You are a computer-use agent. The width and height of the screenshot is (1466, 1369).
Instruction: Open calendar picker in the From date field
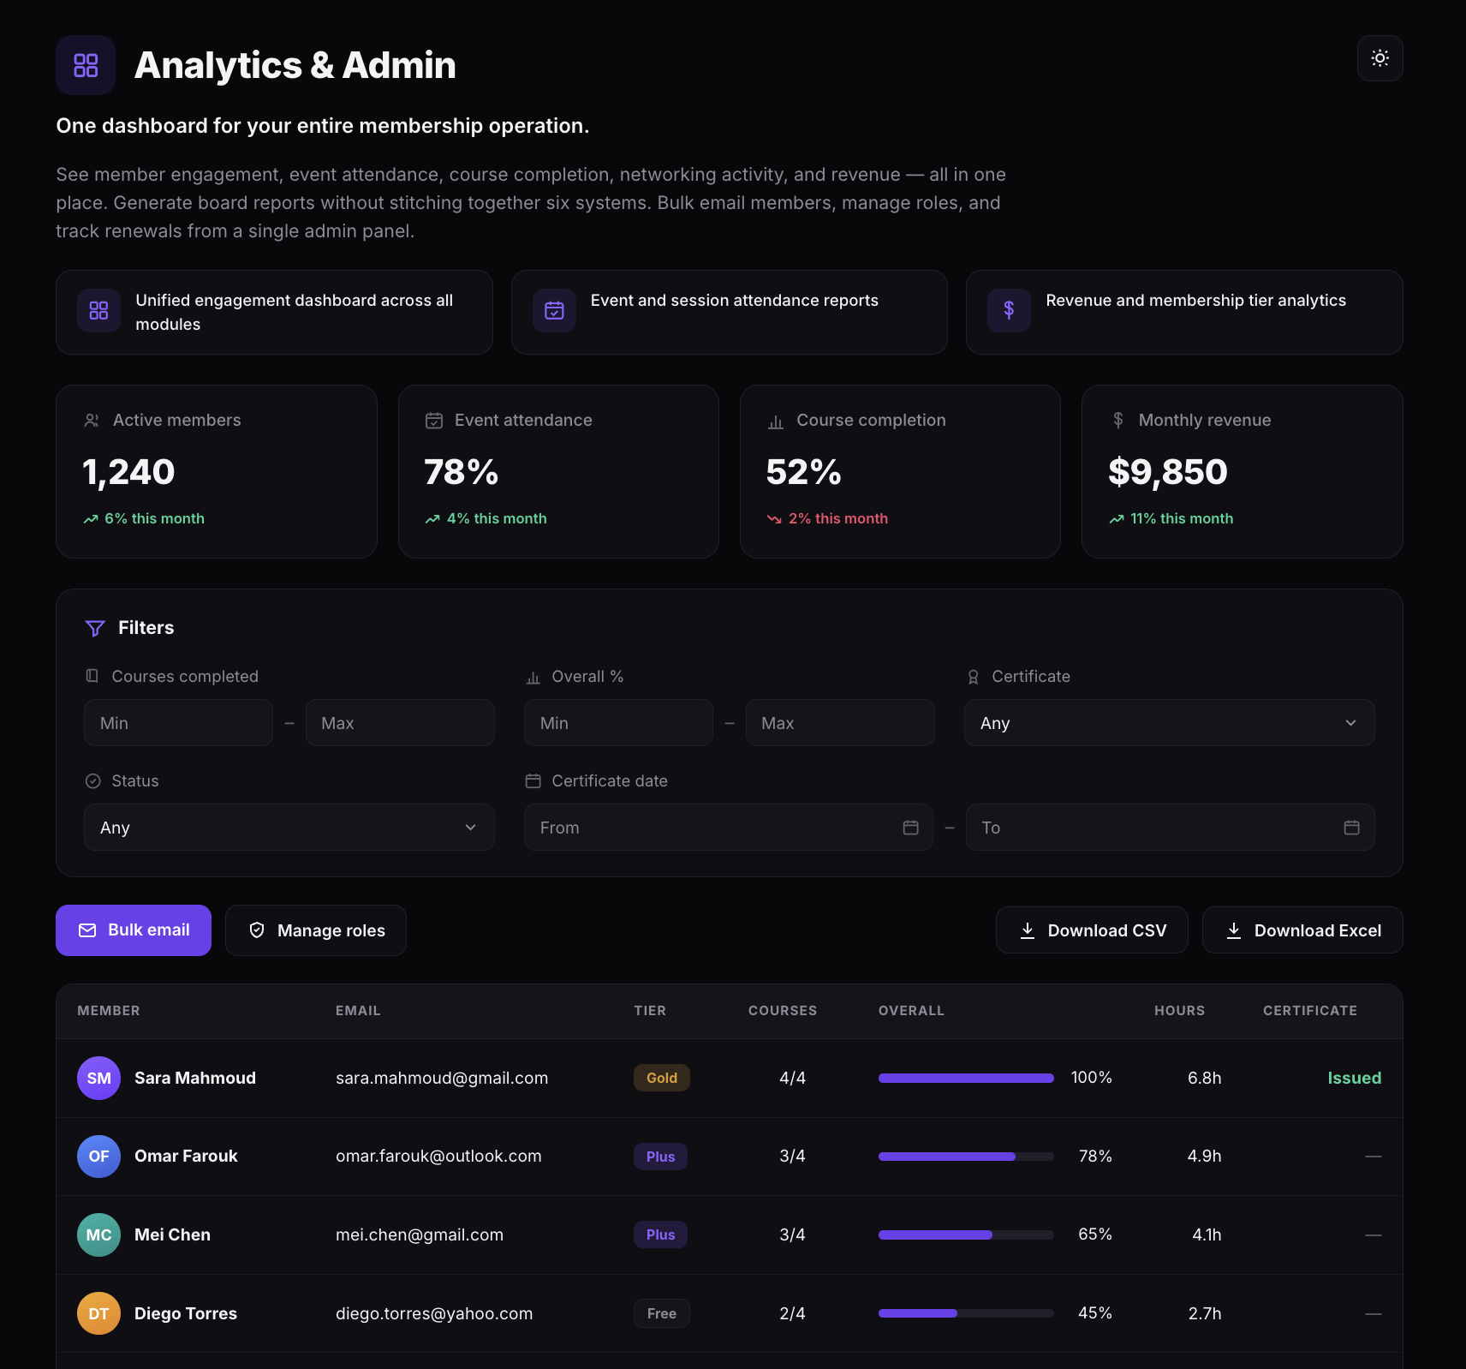pos(910,828)
